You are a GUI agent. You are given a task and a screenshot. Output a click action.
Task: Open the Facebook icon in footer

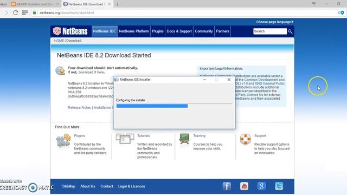[x=227, y=186]
